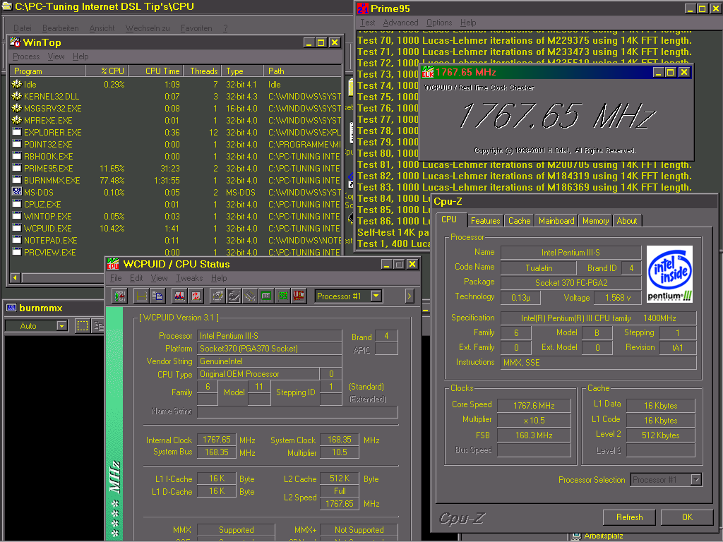The height and width of the screenshot is (542, 723).
Task: Click the Vendor String GenuineIntel field in WCPUID
Action: pos(269,361)
